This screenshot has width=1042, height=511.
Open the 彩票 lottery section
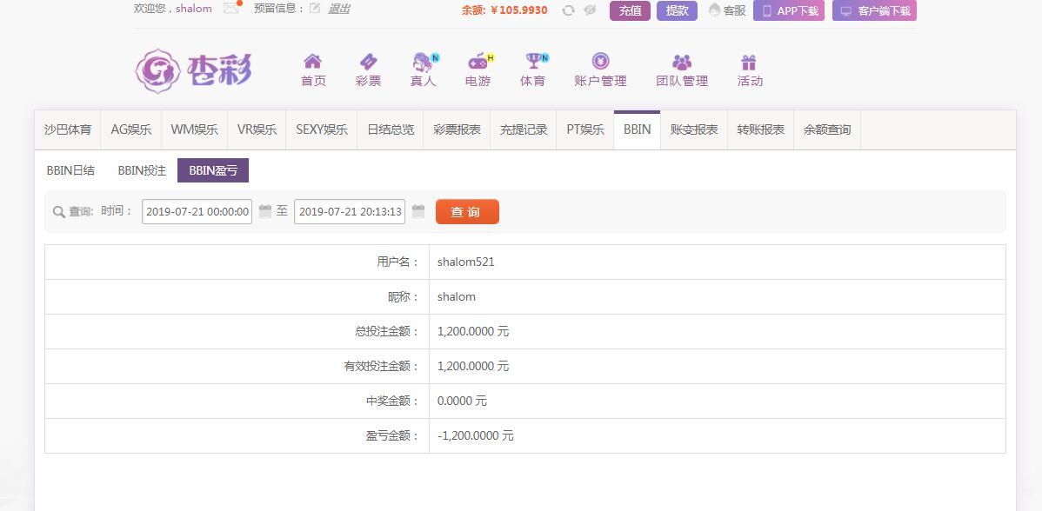click(x=368, y=70)
